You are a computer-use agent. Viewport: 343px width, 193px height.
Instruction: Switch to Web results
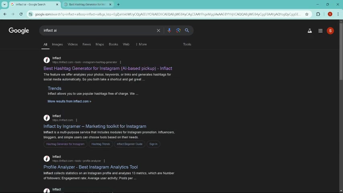coord(126,44)
